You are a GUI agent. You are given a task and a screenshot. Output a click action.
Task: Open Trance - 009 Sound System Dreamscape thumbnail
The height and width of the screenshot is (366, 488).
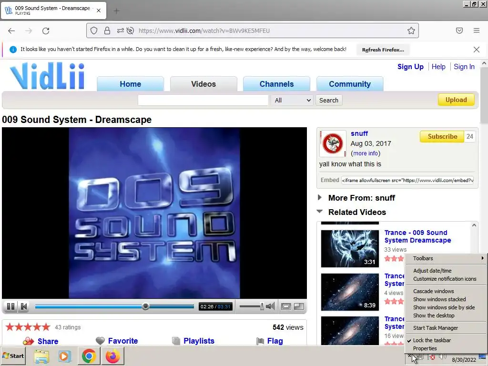[350, 249]
